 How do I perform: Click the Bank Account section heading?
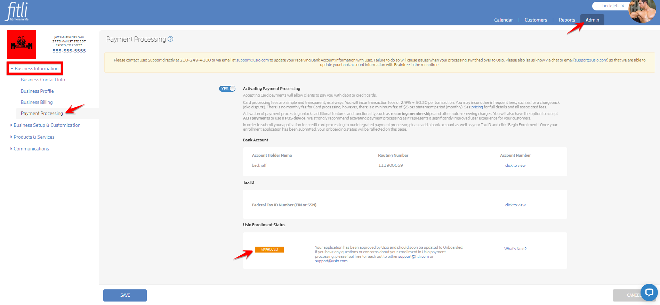tap(255, 140)
